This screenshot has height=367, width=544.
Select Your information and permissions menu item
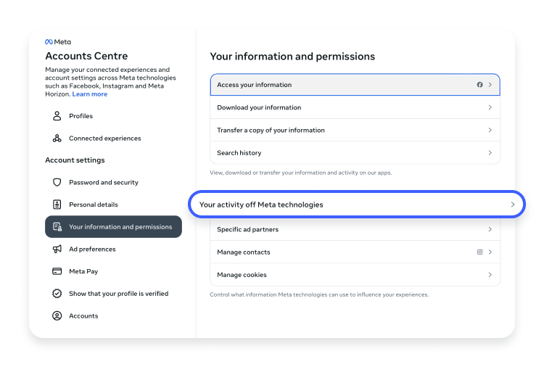coord(113,227)
